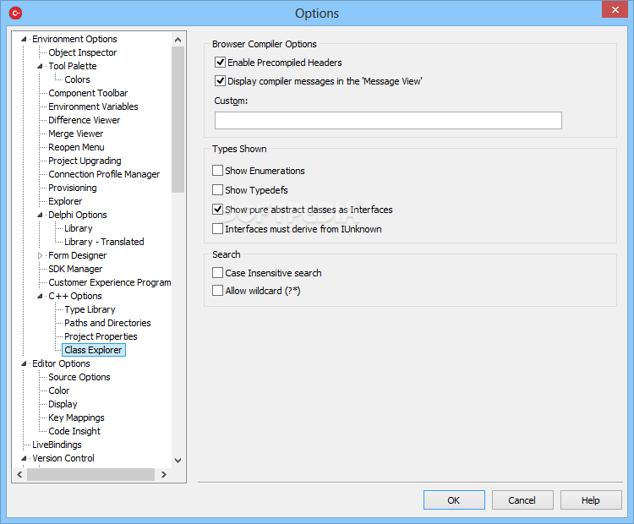Select Environment Options label in tree
Image resolution: width=634 pixels, height=524 pixels.
(x=74, y=39)
